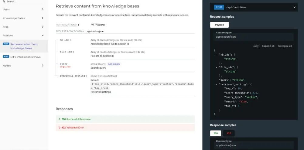Image resolution: width=304 pixels, height=150 pixels.
Task: Switch to the 422 response sample tab
Action: [229, 133]
